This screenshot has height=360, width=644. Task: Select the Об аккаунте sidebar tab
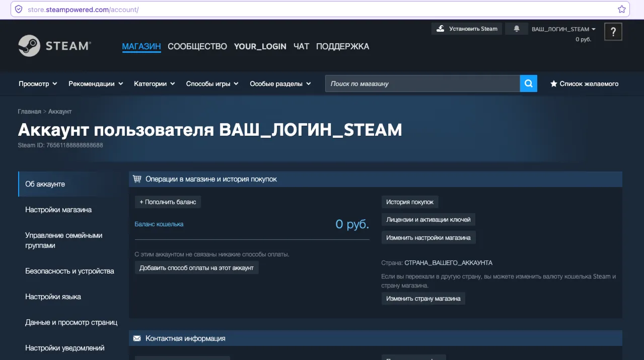click(x=71, y=184)
